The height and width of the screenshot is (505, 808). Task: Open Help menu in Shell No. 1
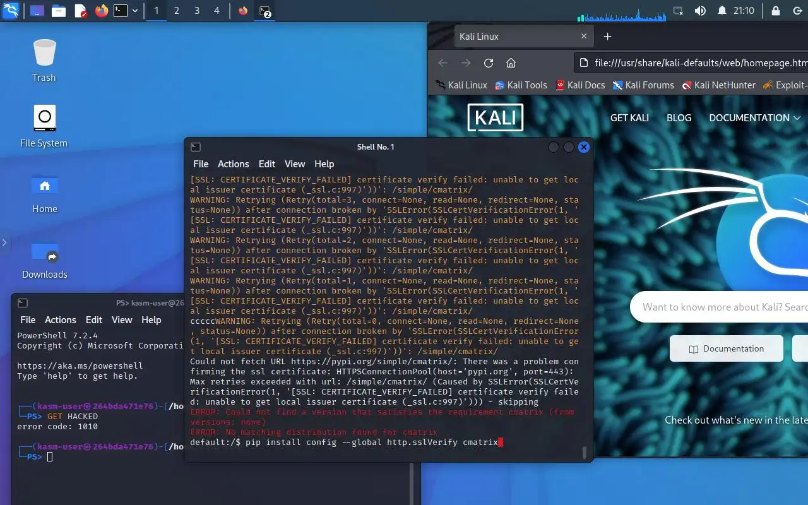click(x=324, y=164)
